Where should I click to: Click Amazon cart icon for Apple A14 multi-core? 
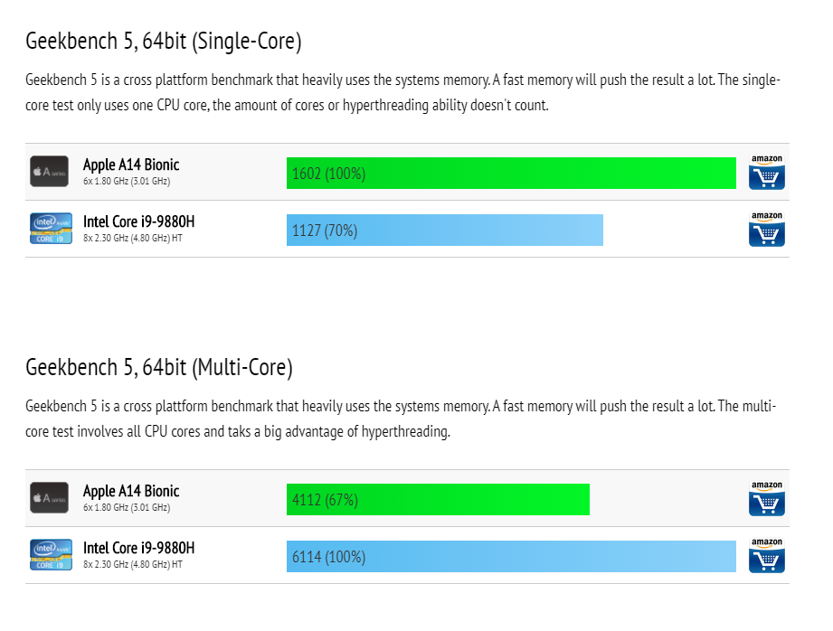coord(767,498)
